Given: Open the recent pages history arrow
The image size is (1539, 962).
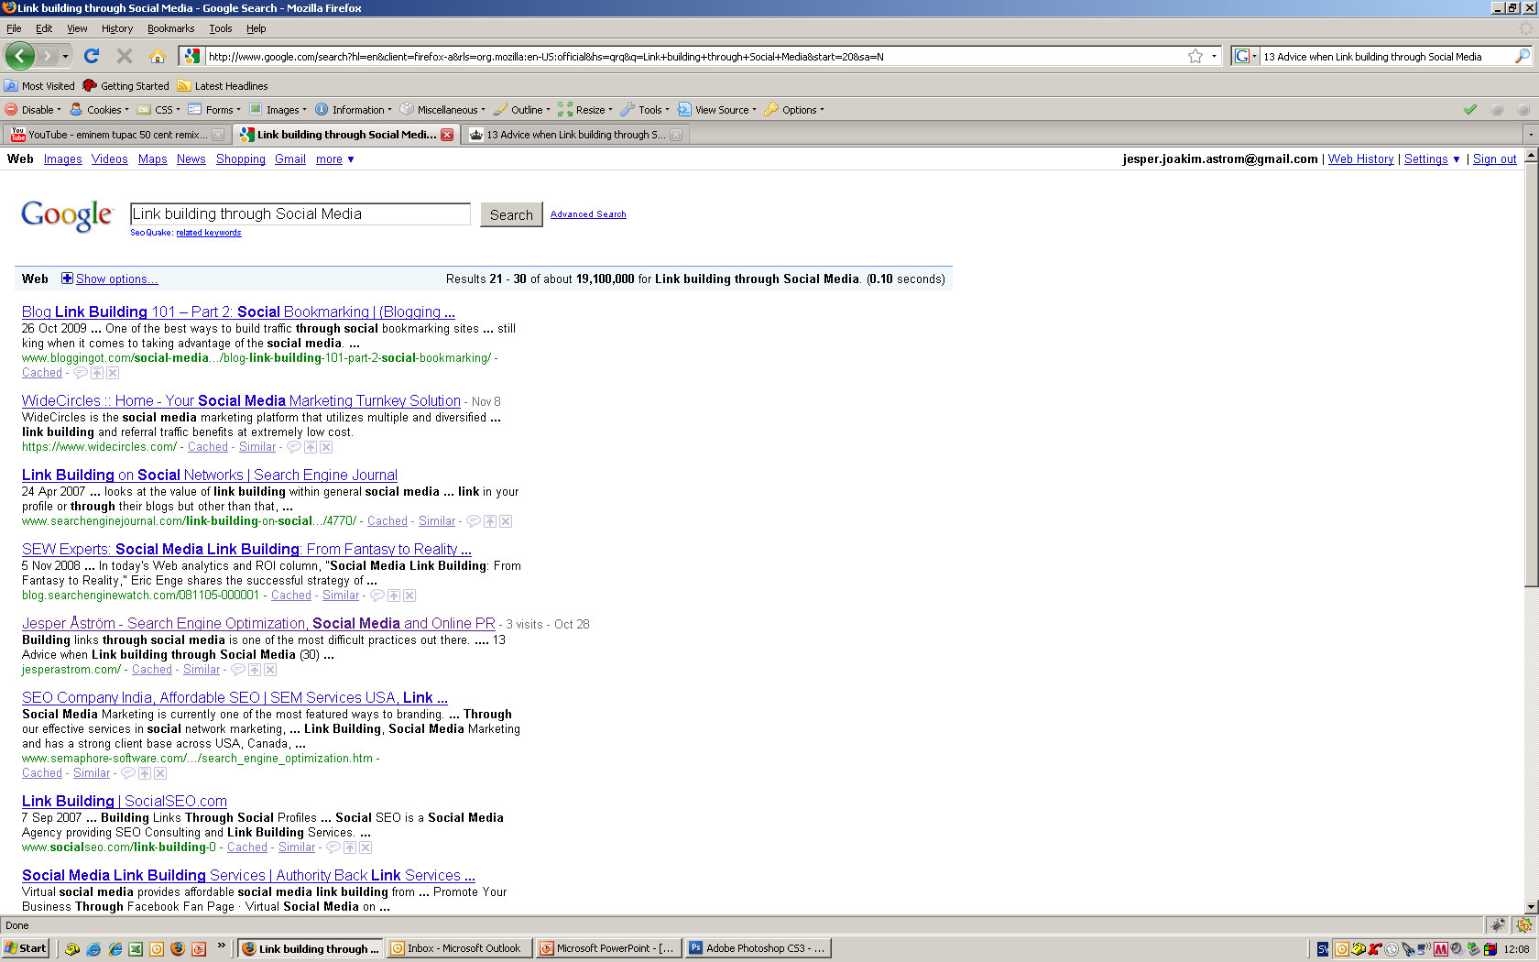Looking at the screenshot, I should pyautogui.click(x=65, y=56).
